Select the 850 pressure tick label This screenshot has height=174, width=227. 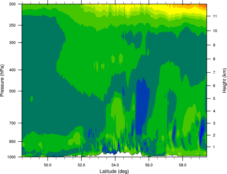[x=12, y=142]
